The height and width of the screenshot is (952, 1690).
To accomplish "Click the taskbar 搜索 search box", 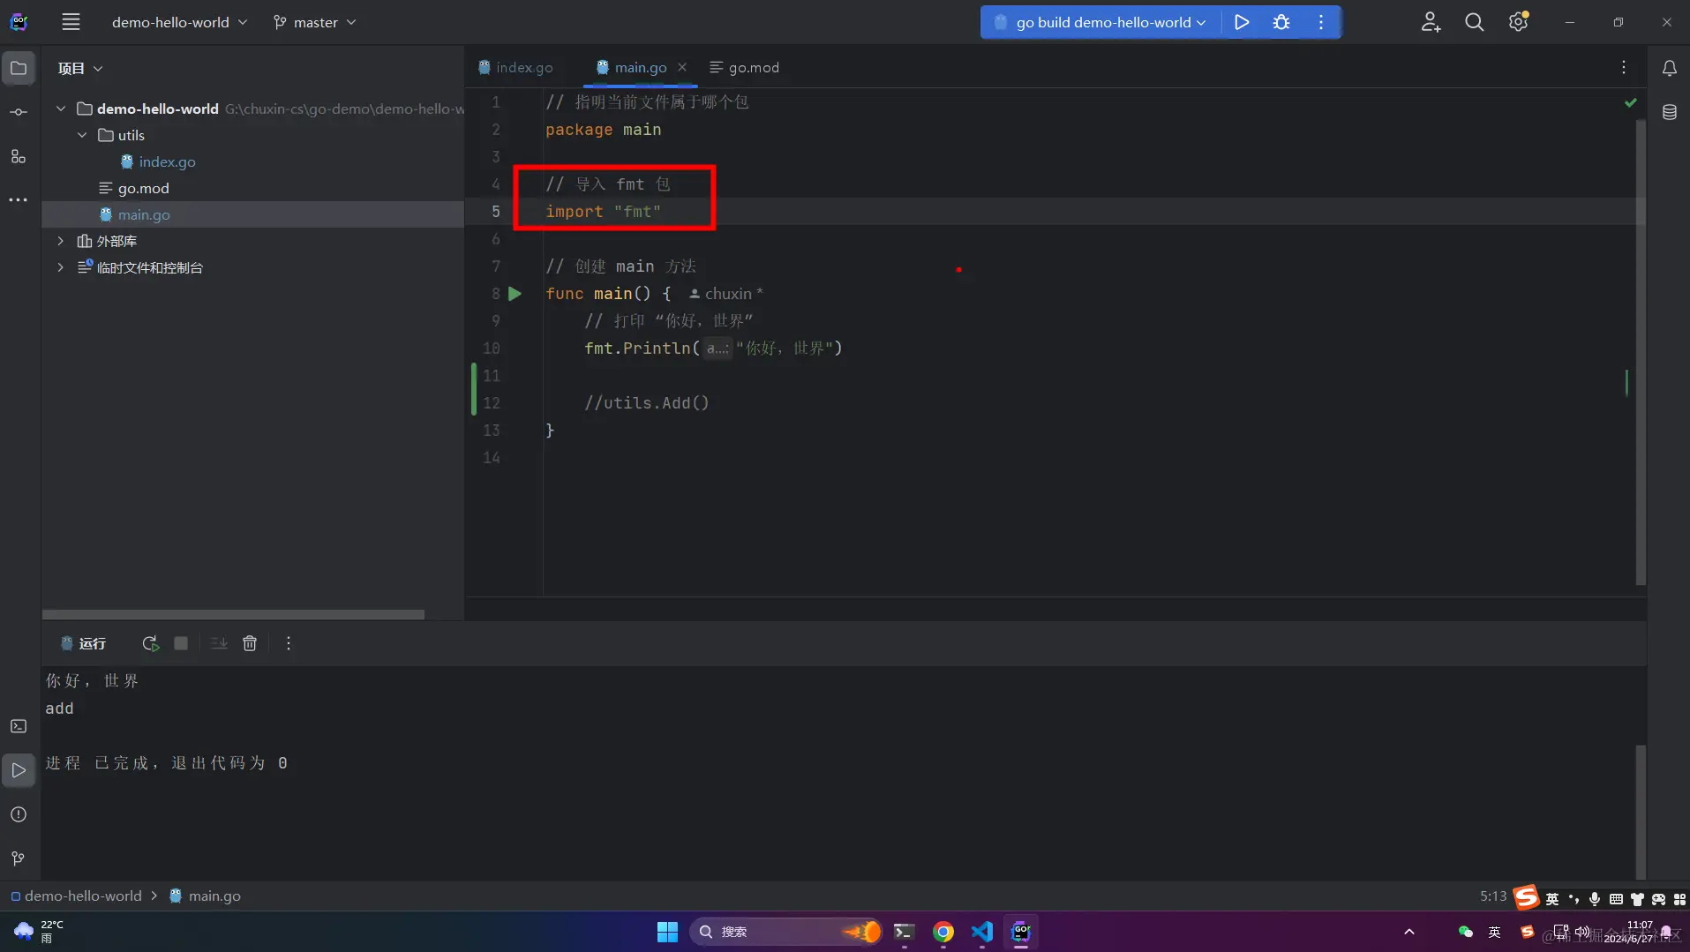I will coord(785,932).
